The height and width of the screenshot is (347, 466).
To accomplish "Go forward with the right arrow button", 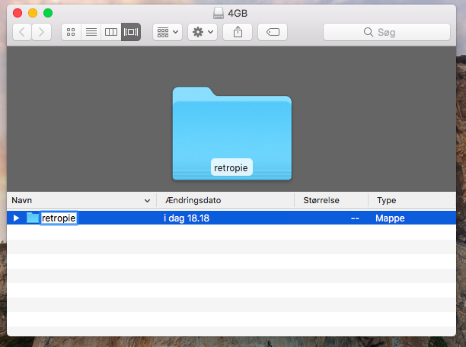I will (41, 32).
